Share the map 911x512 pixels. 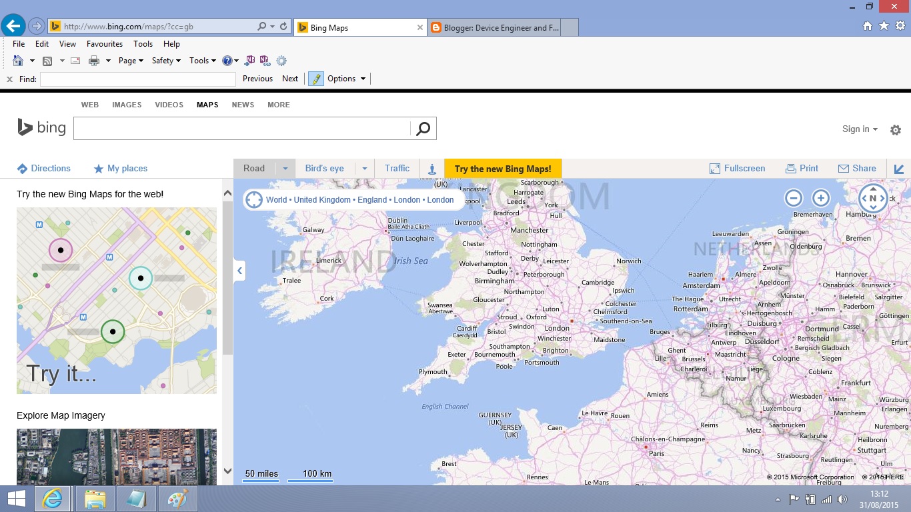(857, 169)
